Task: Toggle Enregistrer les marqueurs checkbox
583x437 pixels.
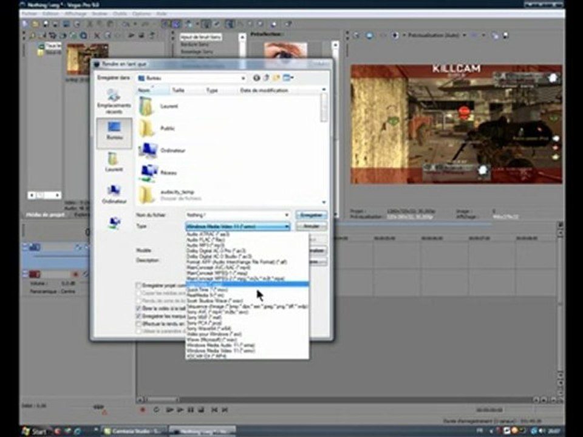Action: [138, 316]
